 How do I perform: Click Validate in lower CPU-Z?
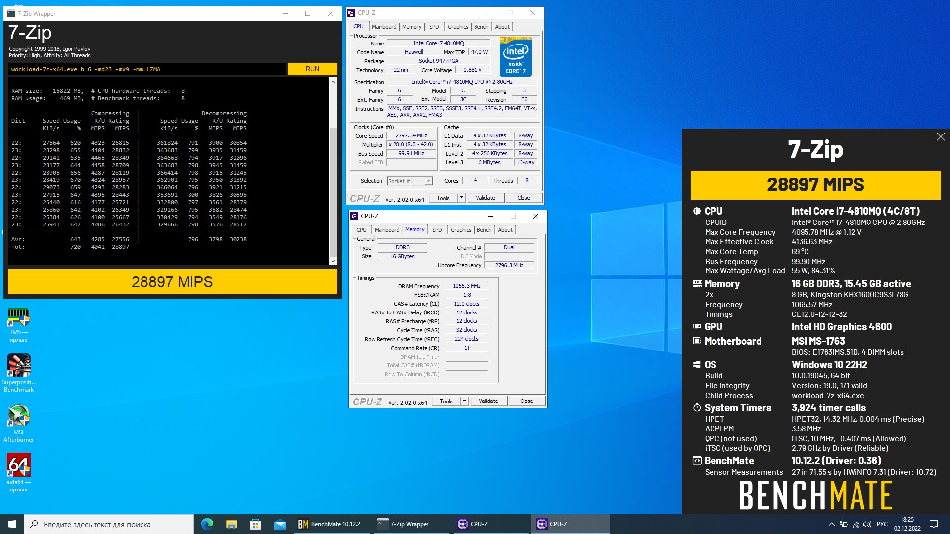coord(488,401)
